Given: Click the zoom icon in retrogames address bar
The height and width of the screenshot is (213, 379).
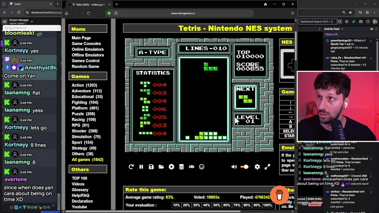Looking at the screenshot, I should 116,13.
